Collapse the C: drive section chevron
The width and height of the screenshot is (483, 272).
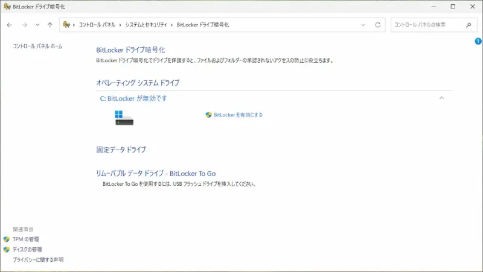click(x=441, y=98)
